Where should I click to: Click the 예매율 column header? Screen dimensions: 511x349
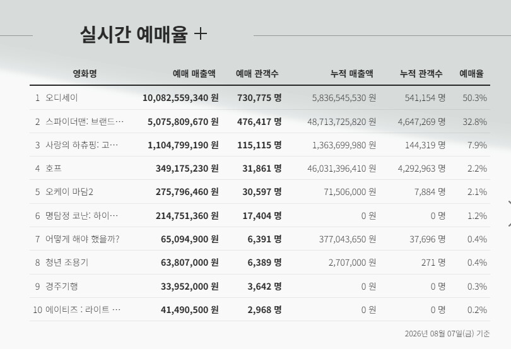(471, 73)
